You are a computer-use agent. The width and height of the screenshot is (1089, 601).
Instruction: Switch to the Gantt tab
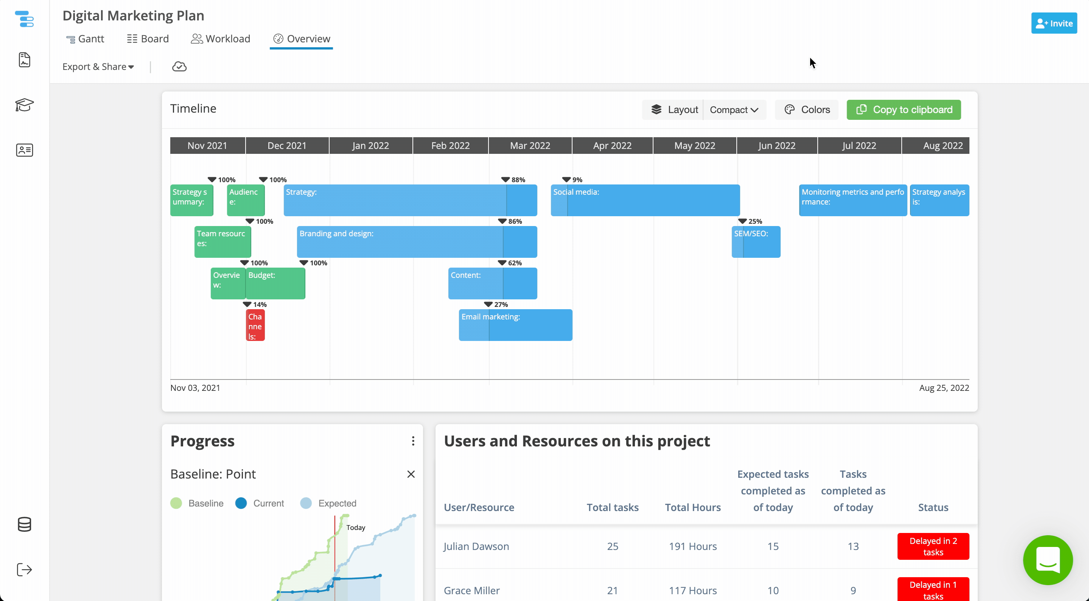coord(86,39)
